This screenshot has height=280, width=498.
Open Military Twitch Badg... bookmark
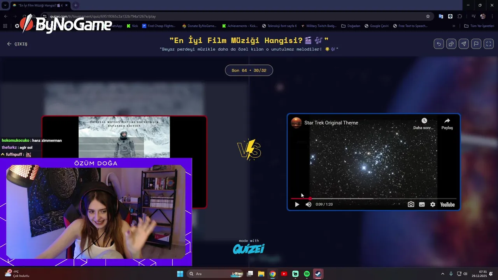(x=319, y=26)
